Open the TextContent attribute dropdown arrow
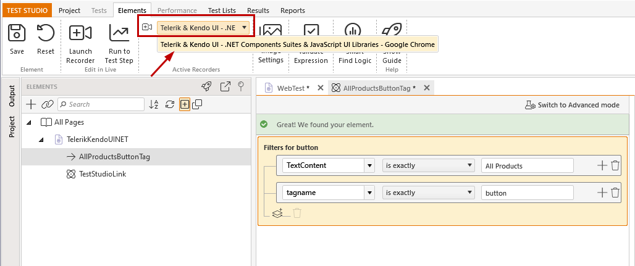The height and width of the screenshot is (266, 635). [369, 165]
